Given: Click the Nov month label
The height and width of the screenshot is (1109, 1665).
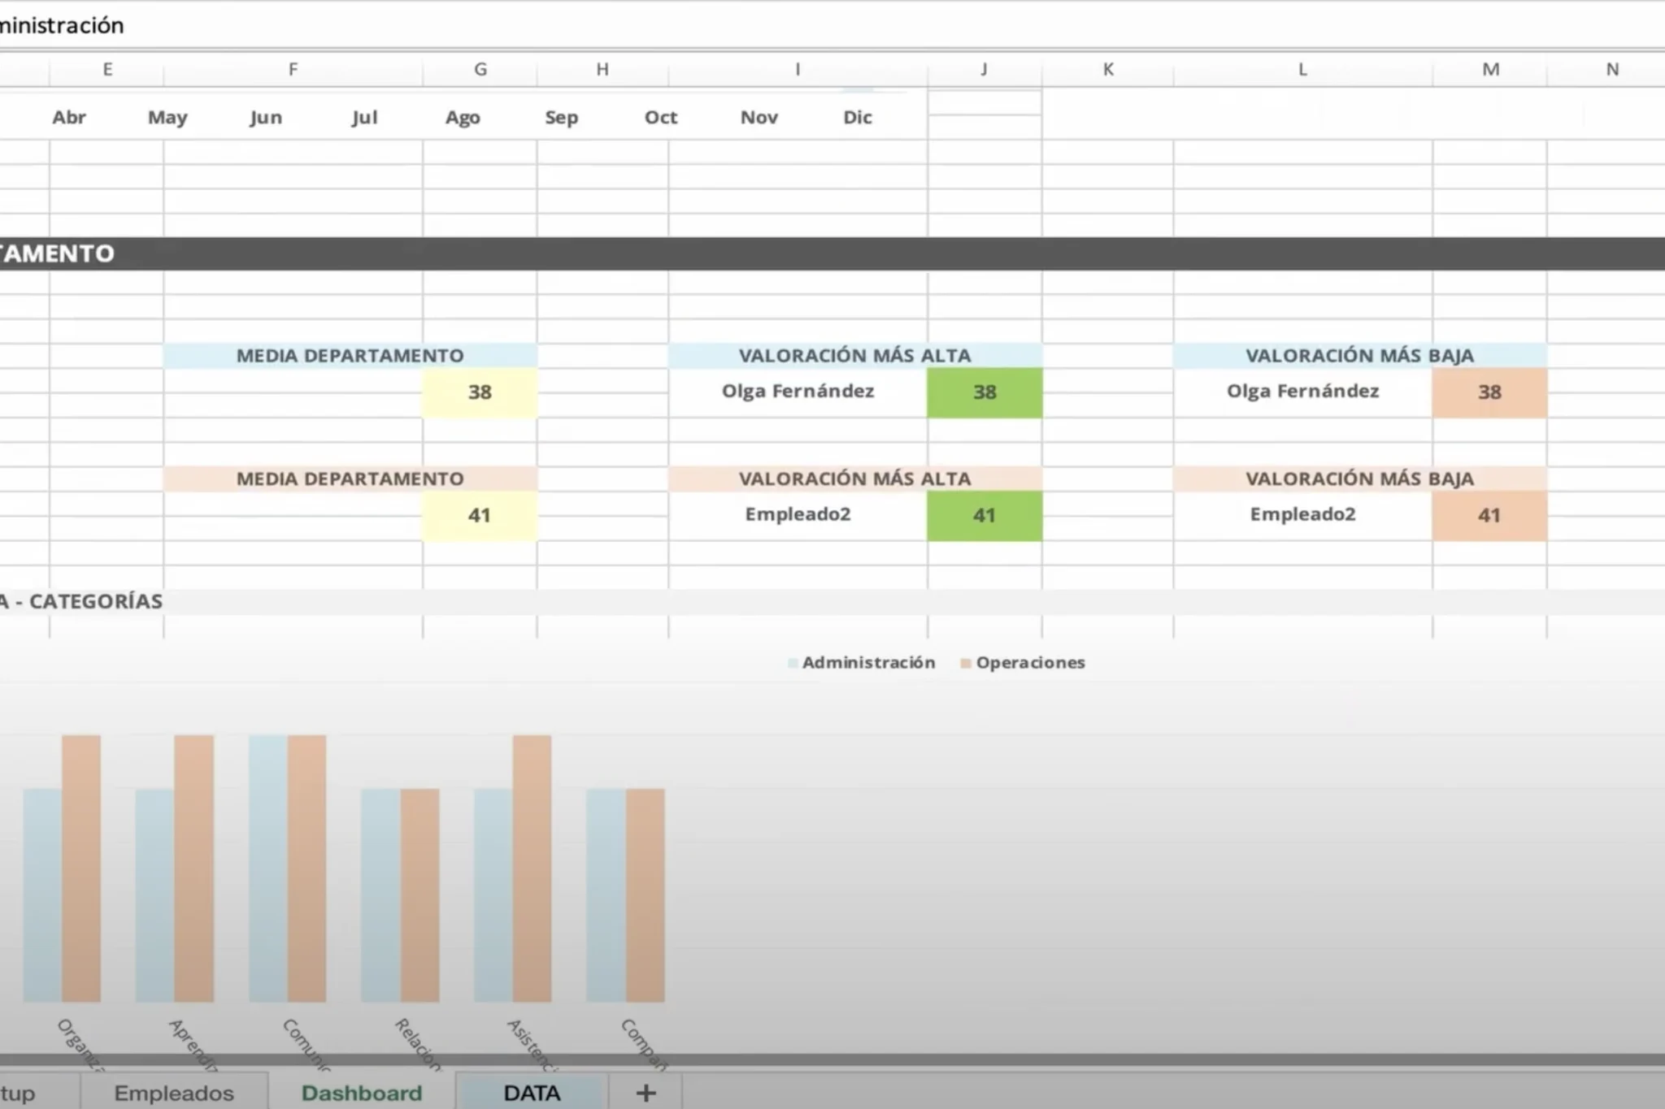Looking at the screenshot, I should coord(759,118).
